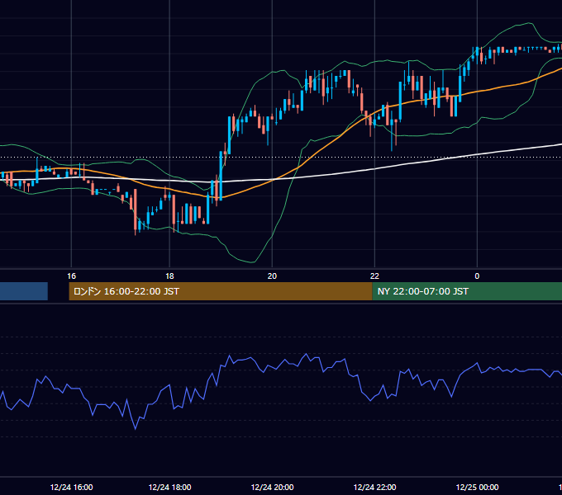Click the unlabeled blue session band at left

[24, 291]
